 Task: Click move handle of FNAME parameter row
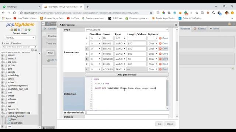click(x=87, y=44)
